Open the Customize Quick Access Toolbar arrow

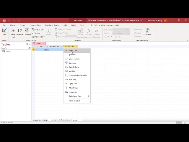pyautogui.click(x=19, y=20)
